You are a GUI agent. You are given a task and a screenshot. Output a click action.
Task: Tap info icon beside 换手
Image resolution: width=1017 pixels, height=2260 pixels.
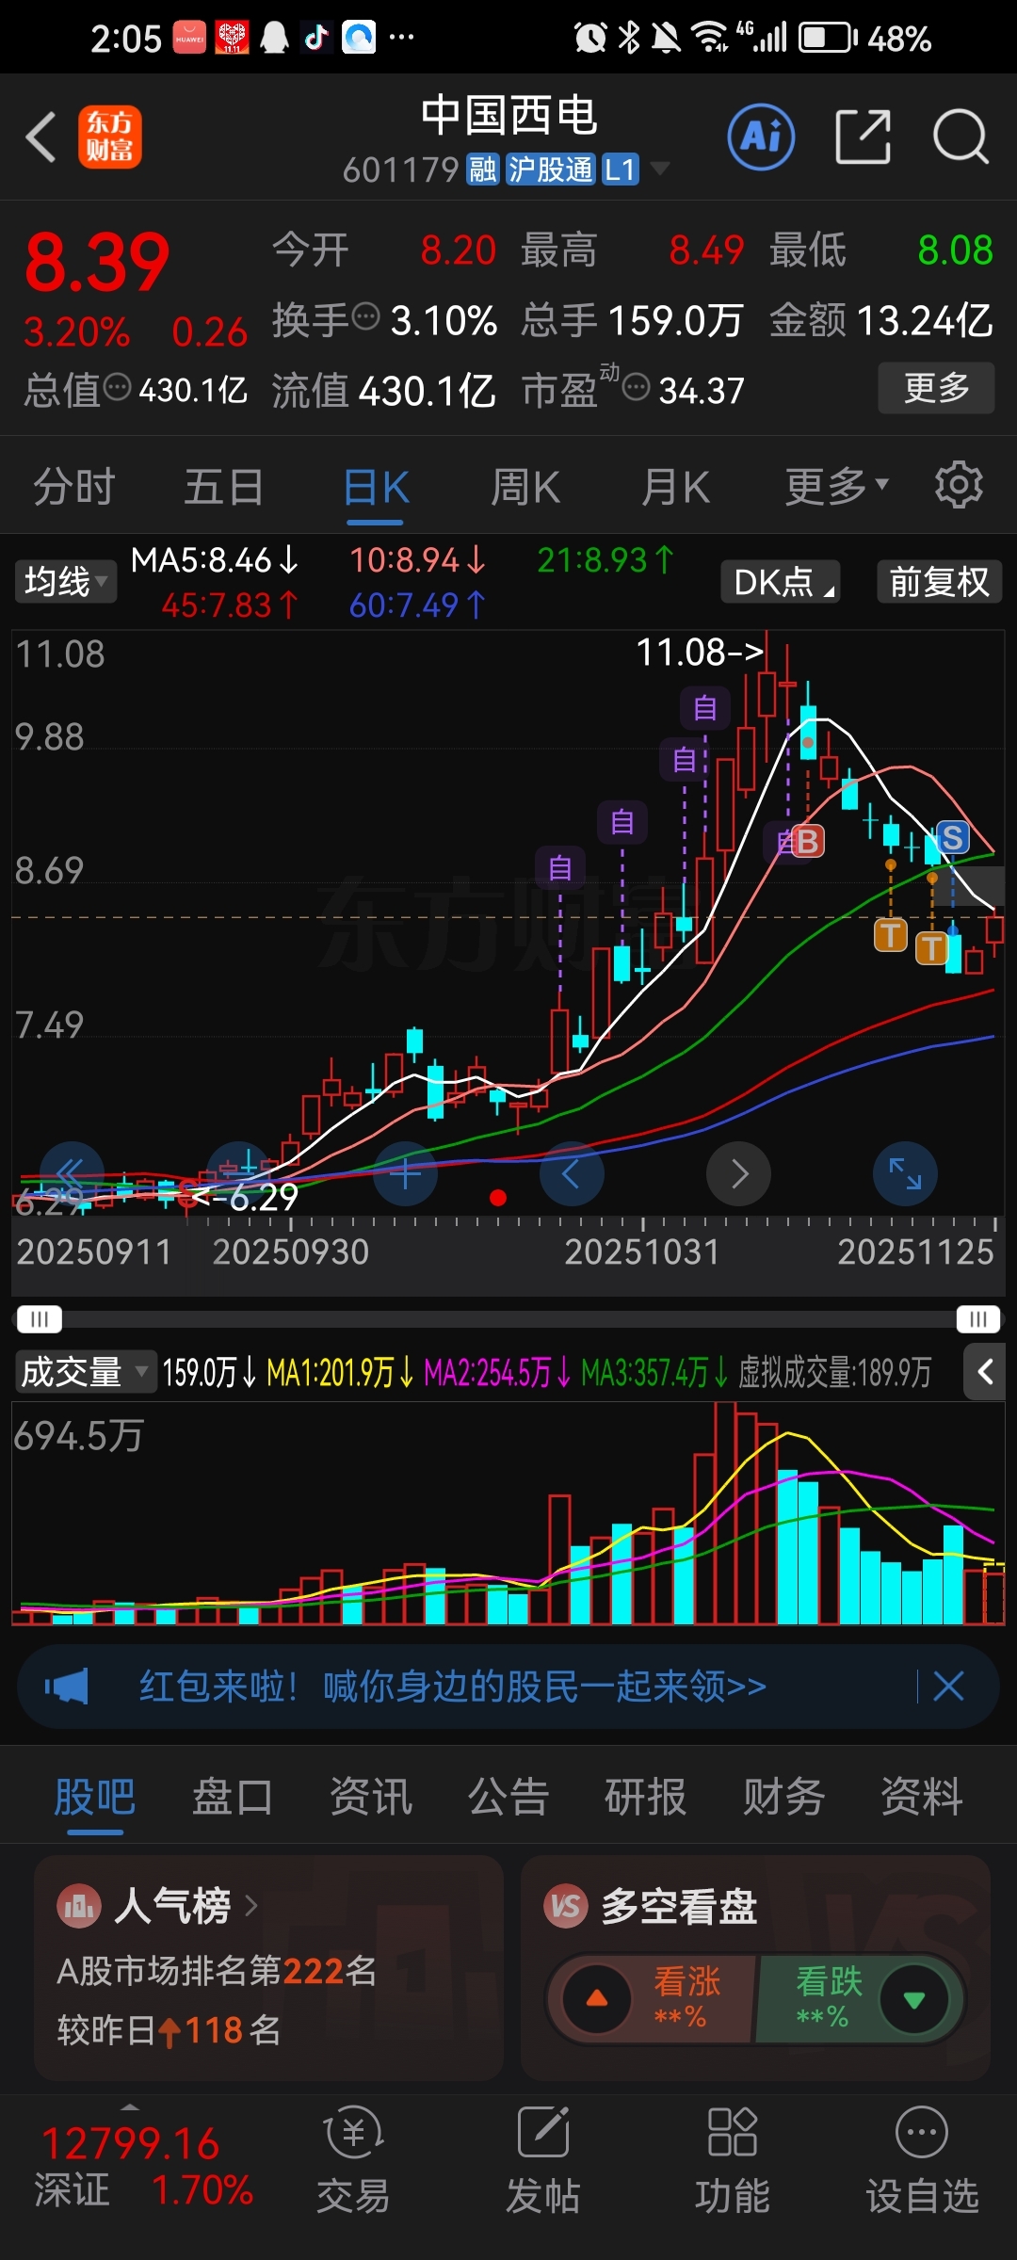point(365,316)
